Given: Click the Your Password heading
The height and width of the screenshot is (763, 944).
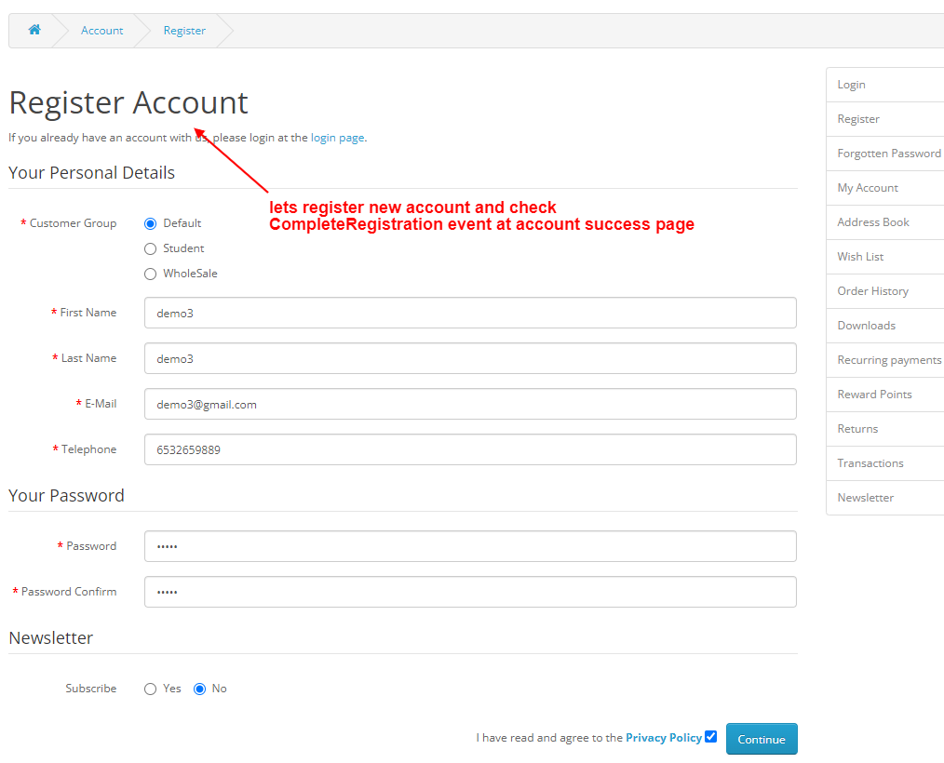Looking at the screenshot, I should click(66, 496).
